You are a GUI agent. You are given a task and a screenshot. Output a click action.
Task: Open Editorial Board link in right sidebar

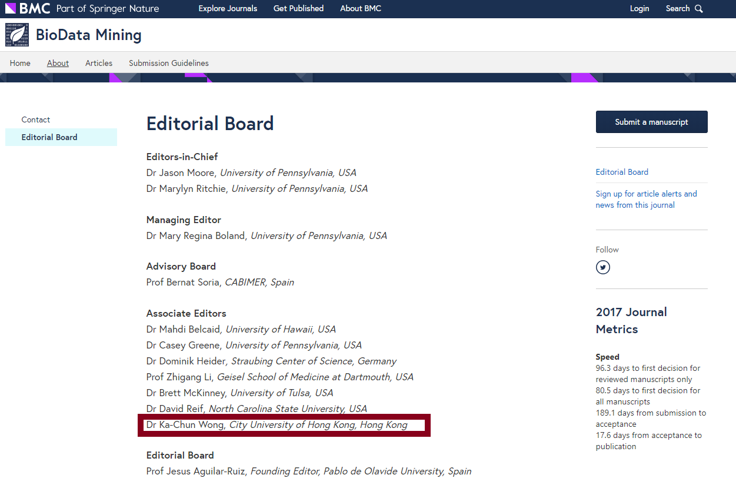click(x=622, y=172)
